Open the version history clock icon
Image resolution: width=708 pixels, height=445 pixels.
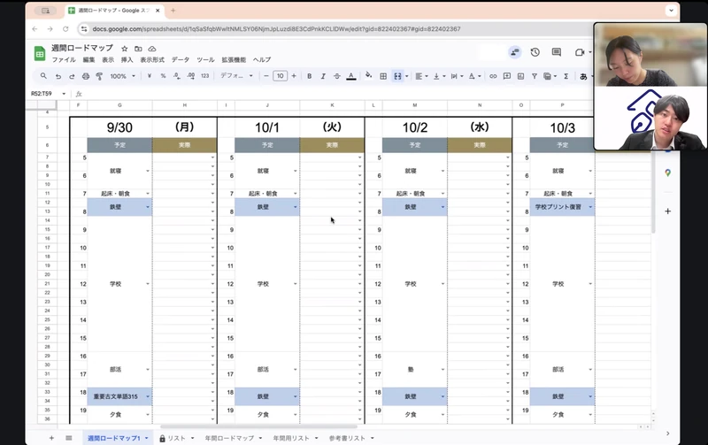click(x=535, y=52)
